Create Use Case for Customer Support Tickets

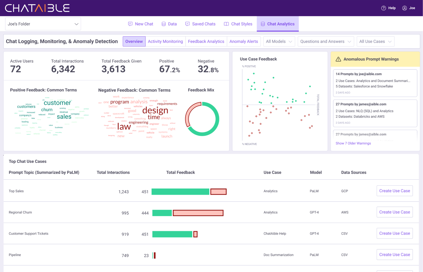(x=395, y=233)
